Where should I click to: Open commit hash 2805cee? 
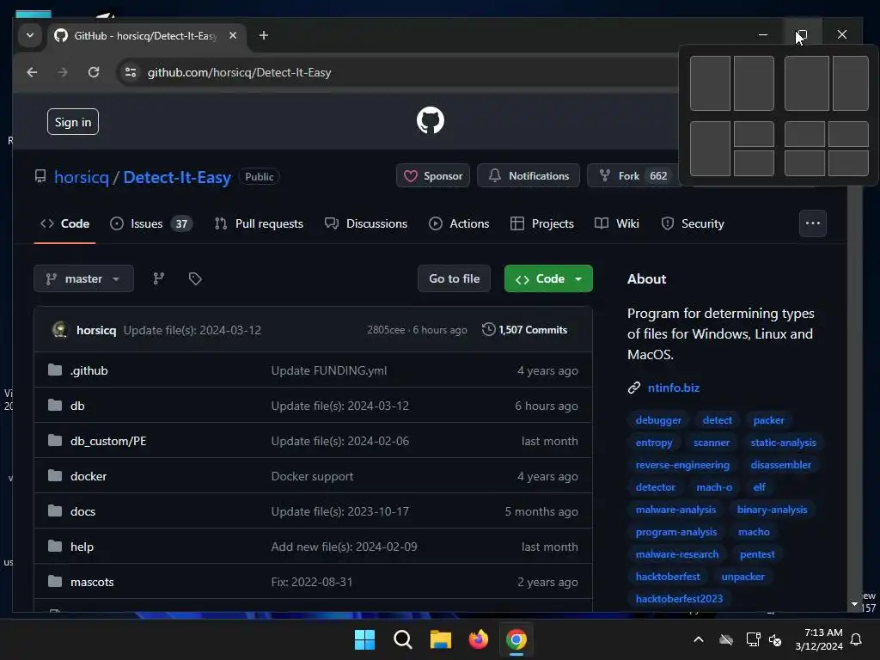click(x=386, y=330)
